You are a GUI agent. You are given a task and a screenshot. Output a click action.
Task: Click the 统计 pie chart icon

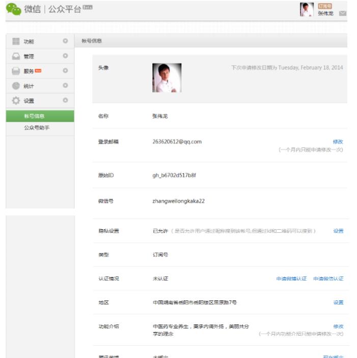16,86
